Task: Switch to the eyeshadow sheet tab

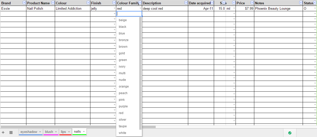Action: [29, 132]
